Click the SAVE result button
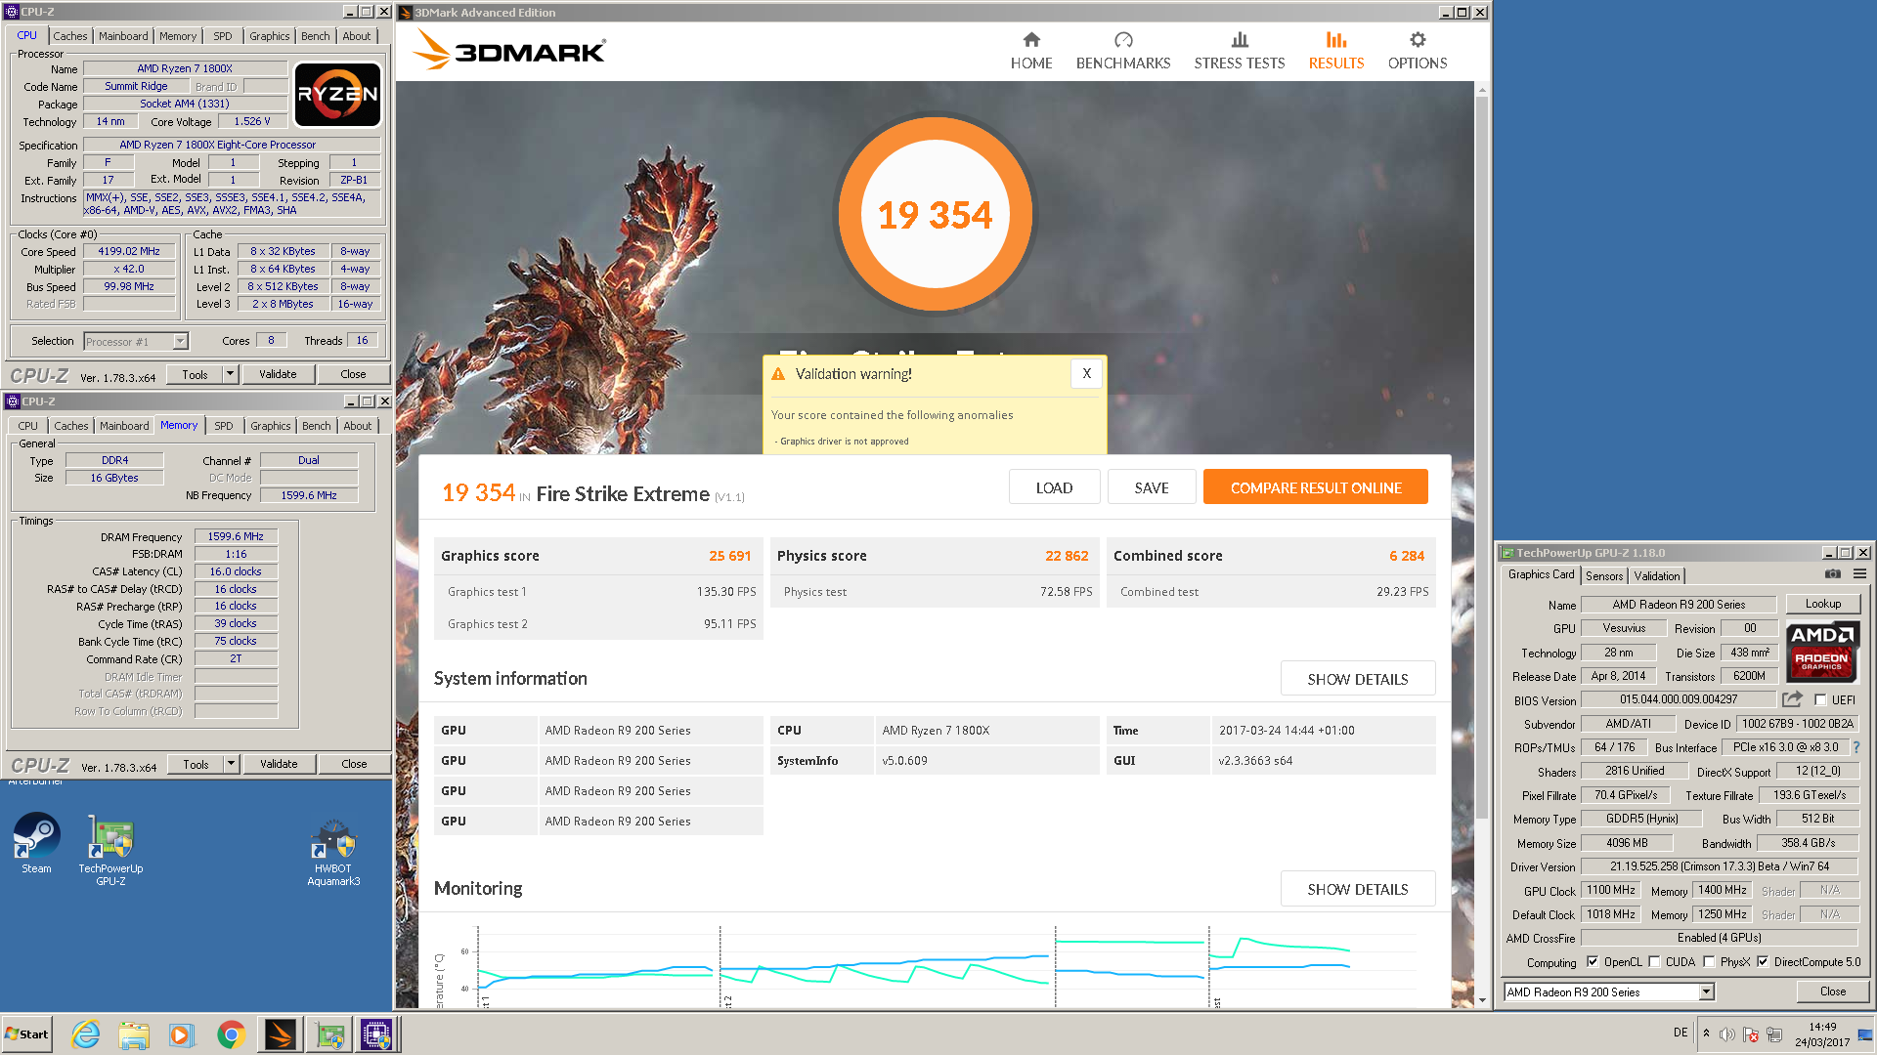Screen dimensions: 1877x1055 (1151, 486)
